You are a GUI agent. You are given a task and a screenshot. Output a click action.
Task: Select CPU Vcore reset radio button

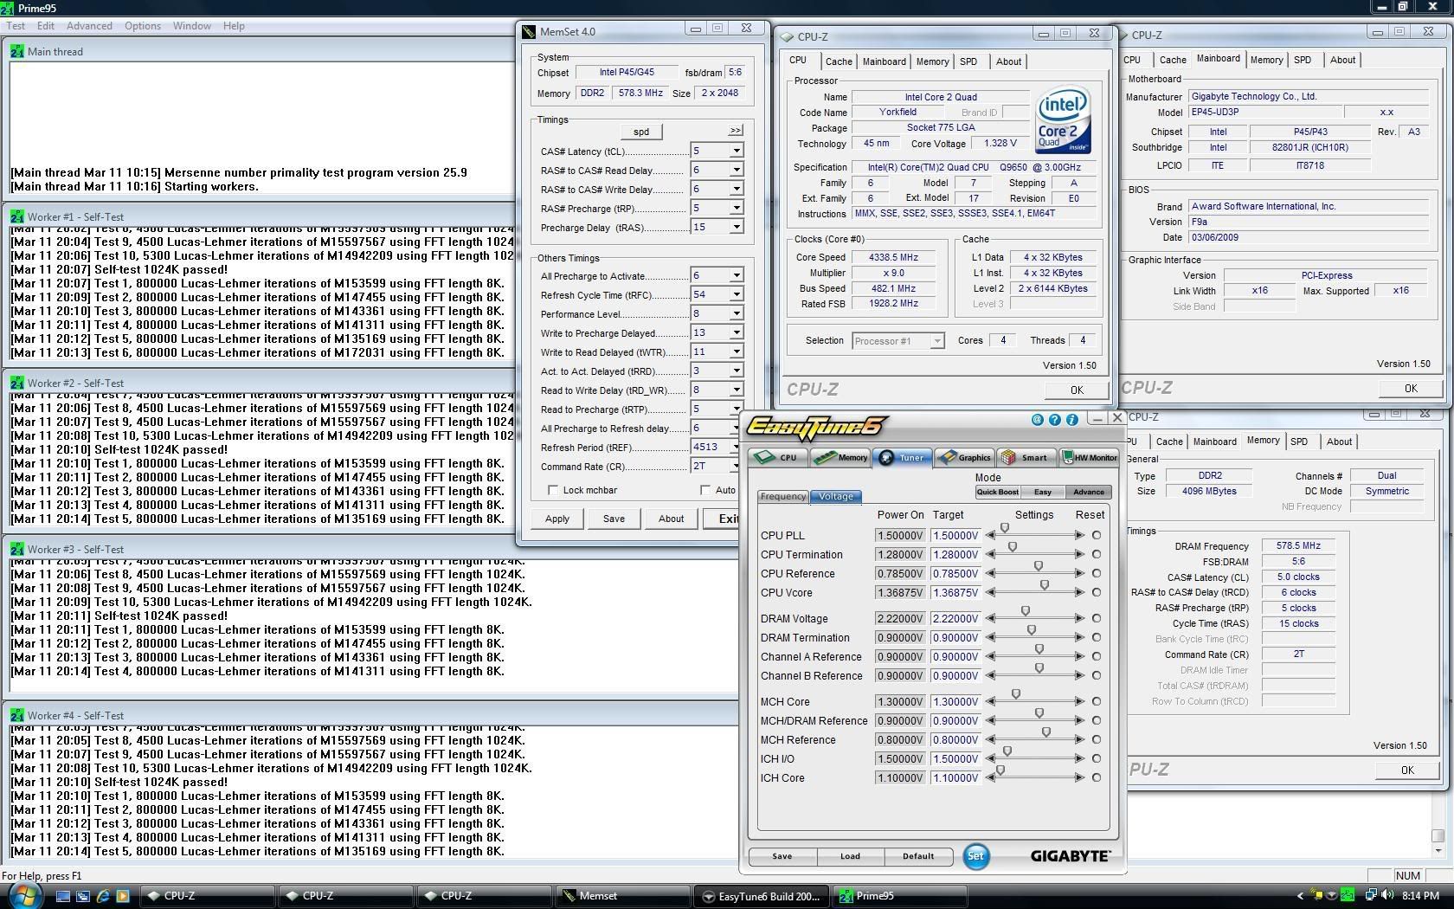[x=1097, y=593]
